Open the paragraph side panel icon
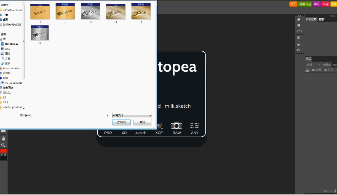Viewport: 337px width, 195px height. click(x=299, y=50)
